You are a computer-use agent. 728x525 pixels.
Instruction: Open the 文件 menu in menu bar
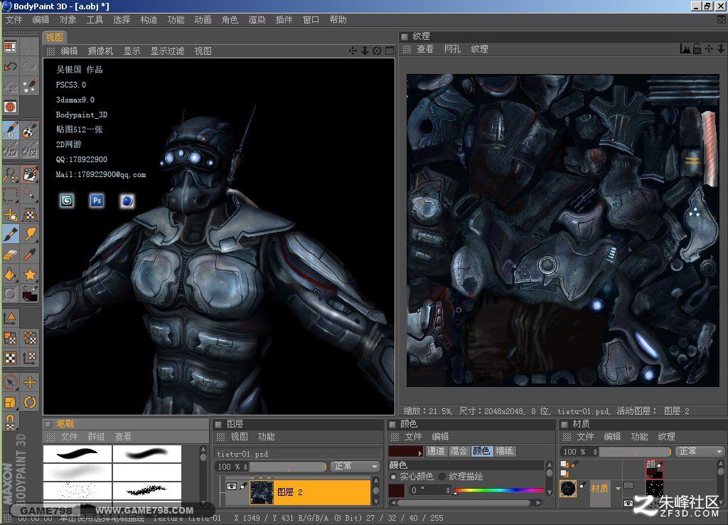(x=14, y=19)
